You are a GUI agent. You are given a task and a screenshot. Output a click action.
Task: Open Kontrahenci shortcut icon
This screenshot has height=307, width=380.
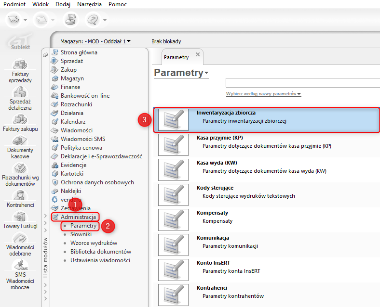tap(20, 195)
